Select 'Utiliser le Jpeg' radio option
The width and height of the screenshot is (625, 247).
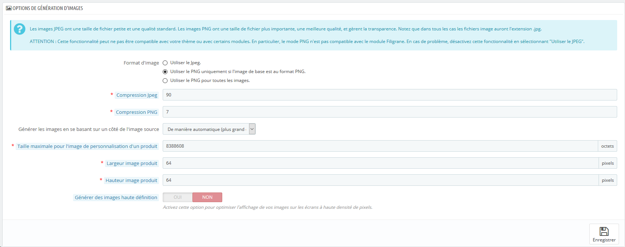coord(165,63)
